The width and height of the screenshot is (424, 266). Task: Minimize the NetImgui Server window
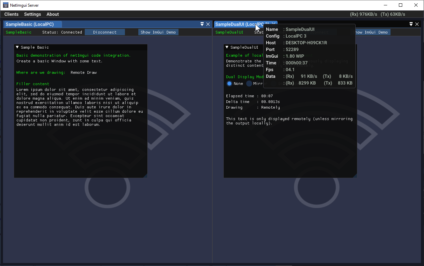click(x=385, y=5)
